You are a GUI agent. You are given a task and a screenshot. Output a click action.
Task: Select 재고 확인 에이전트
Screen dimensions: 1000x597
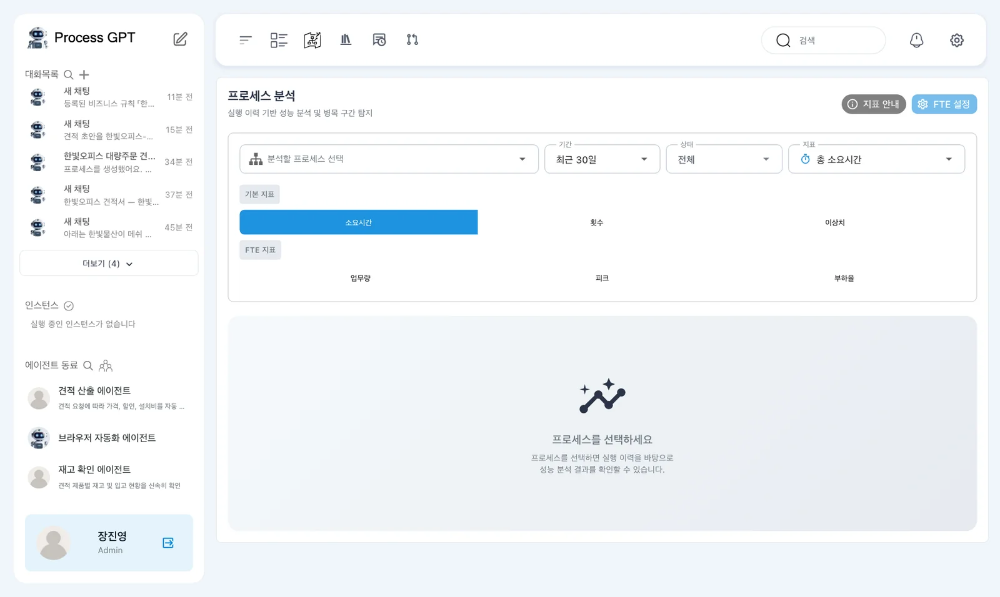click(x=109, y=477)
